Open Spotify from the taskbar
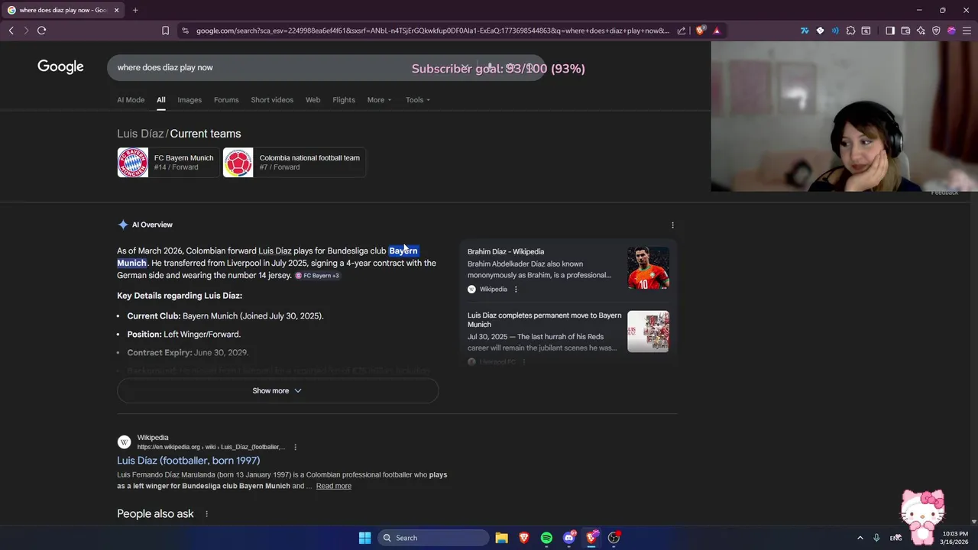Viewport: 978px width, 550px height. click(546, 538)
